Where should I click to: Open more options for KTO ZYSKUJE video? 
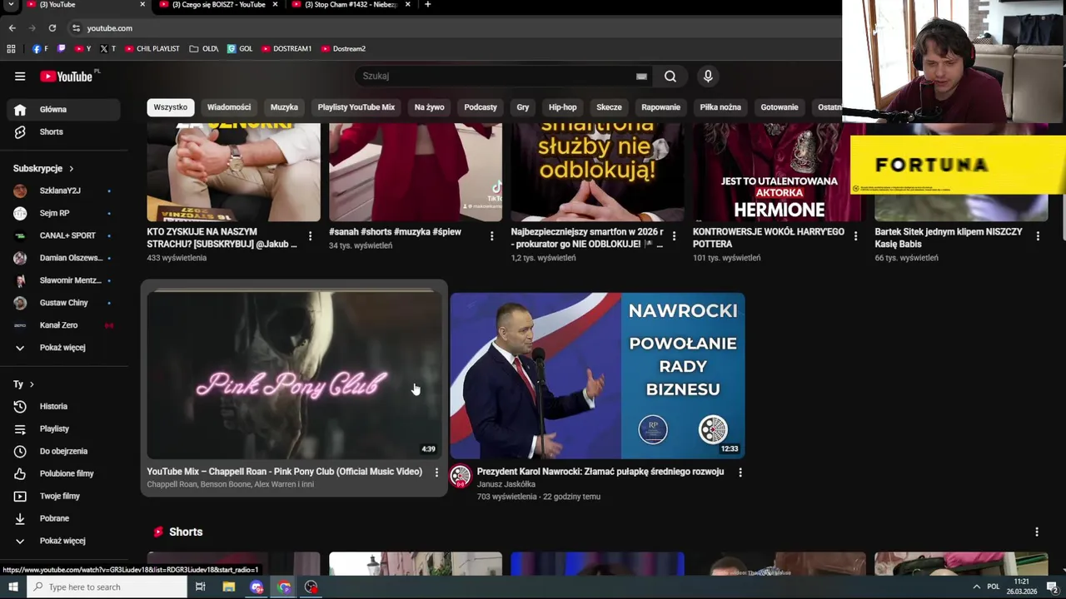pyautogui.click(x=310, y=236)
